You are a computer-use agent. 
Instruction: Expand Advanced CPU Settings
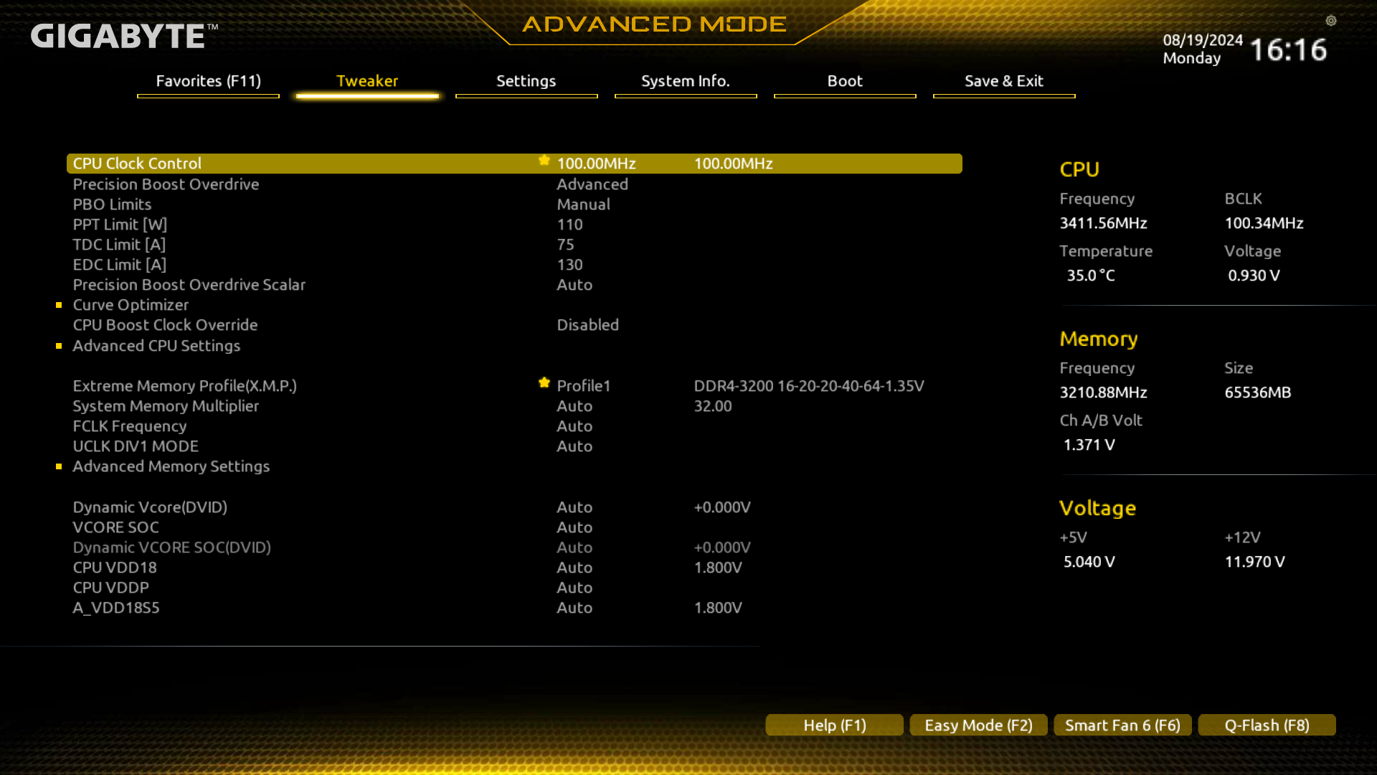(156, 346)
